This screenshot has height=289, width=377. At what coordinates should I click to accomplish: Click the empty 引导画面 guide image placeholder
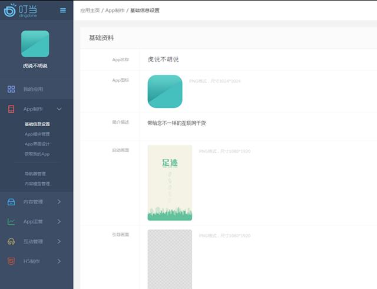pos(170,259)
